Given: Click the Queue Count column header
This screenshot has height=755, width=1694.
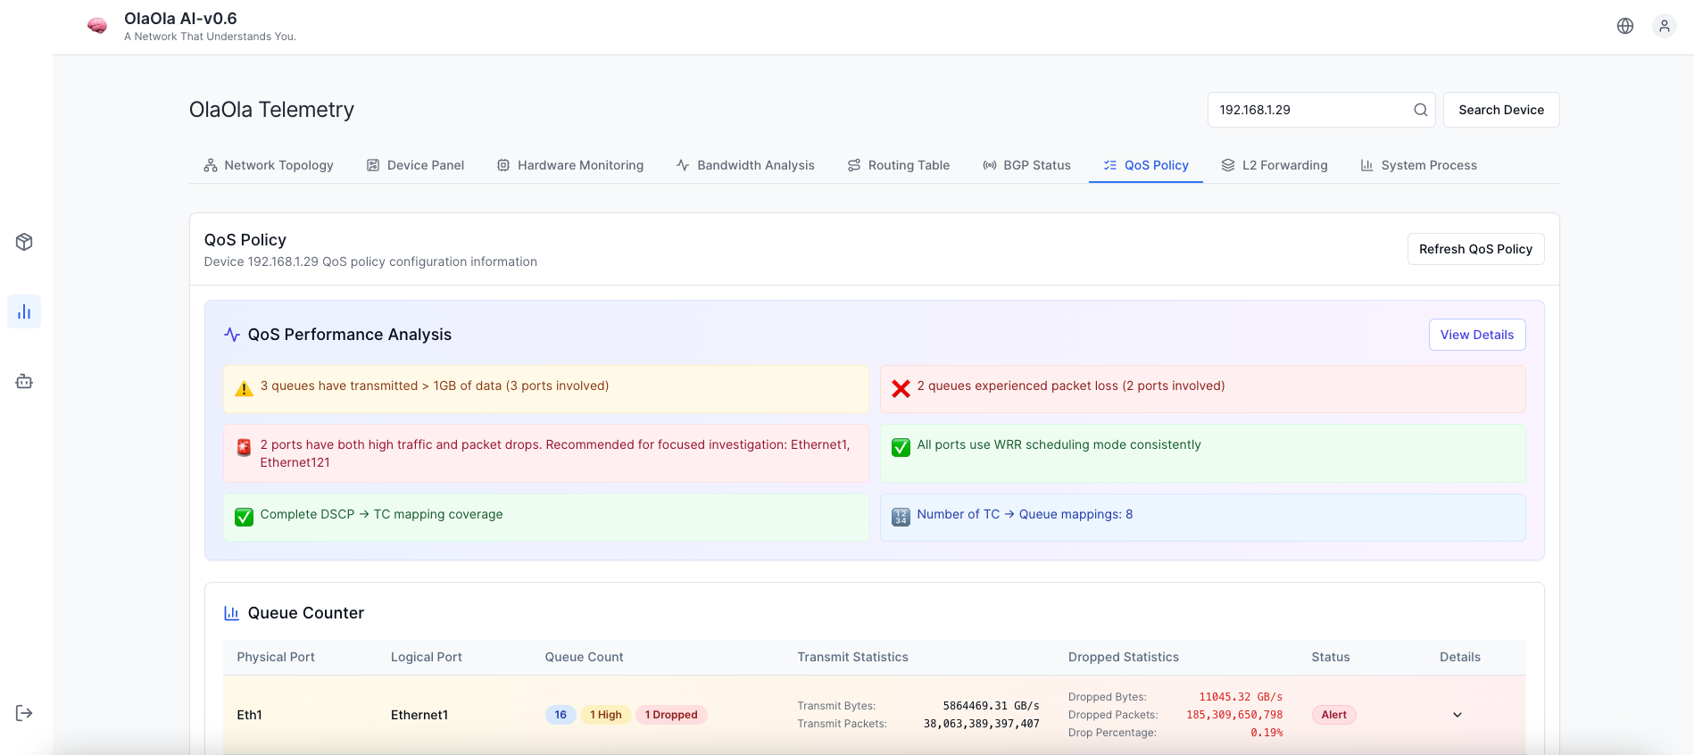Looking at the screenshot, I should (x=584, y=657).
